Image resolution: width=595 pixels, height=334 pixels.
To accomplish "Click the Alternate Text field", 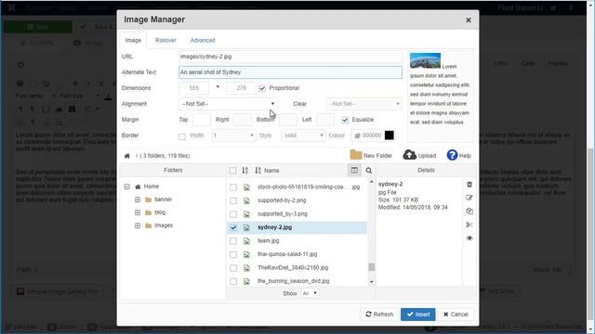I will (x=290, y=72).
